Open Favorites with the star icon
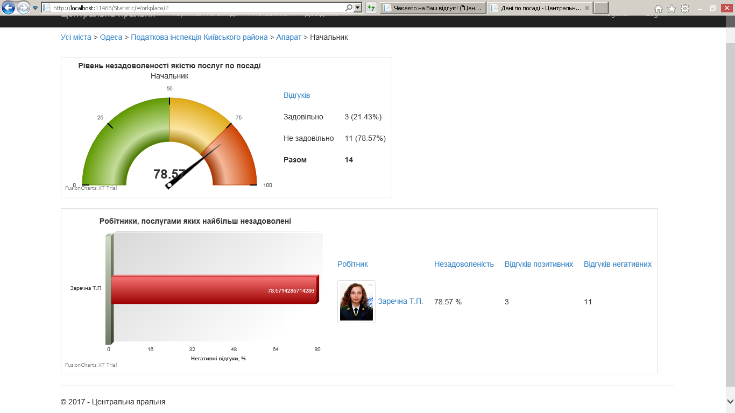This screenshot has height=413, width=735. pyautogui.click(x=672, y=9)
